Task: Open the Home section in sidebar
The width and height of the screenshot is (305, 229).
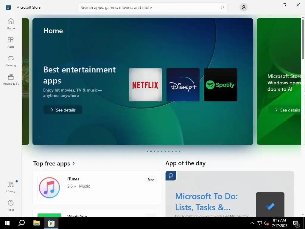Action: 11,24
